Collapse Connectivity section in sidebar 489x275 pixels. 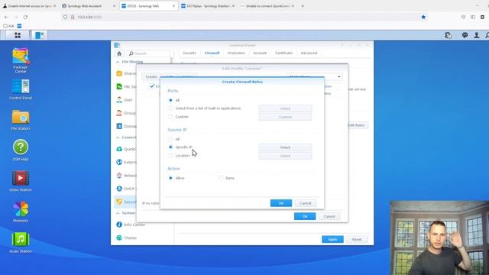[x=118, y=137]
